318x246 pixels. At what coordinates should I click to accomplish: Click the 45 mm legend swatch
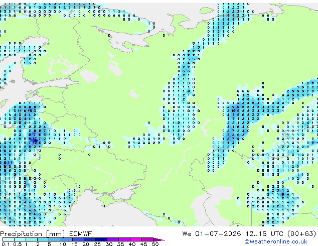(147, 239)
